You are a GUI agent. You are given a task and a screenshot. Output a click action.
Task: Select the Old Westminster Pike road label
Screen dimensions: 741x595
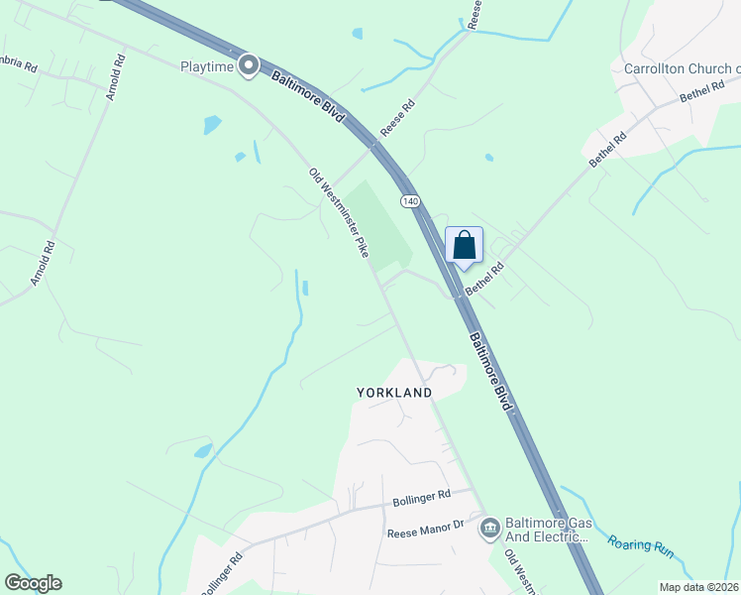339,212
